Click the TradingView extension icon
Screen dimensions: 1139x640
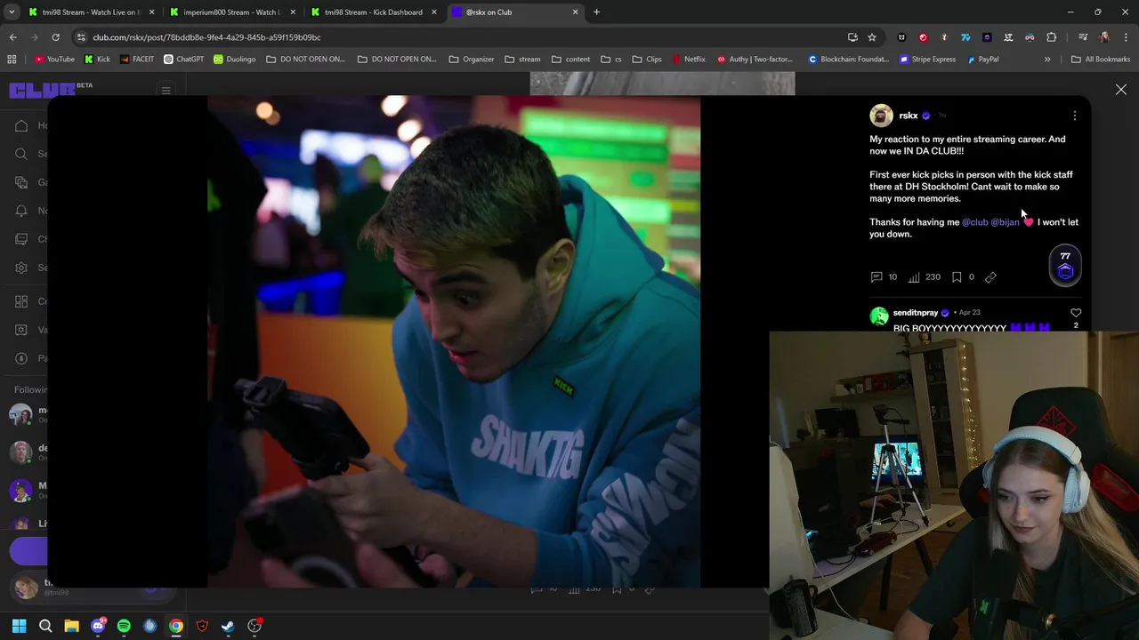click(x=965, y=37)
